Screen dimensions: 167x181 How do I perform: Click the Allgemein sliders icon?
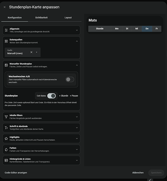(x=6, y=30)
